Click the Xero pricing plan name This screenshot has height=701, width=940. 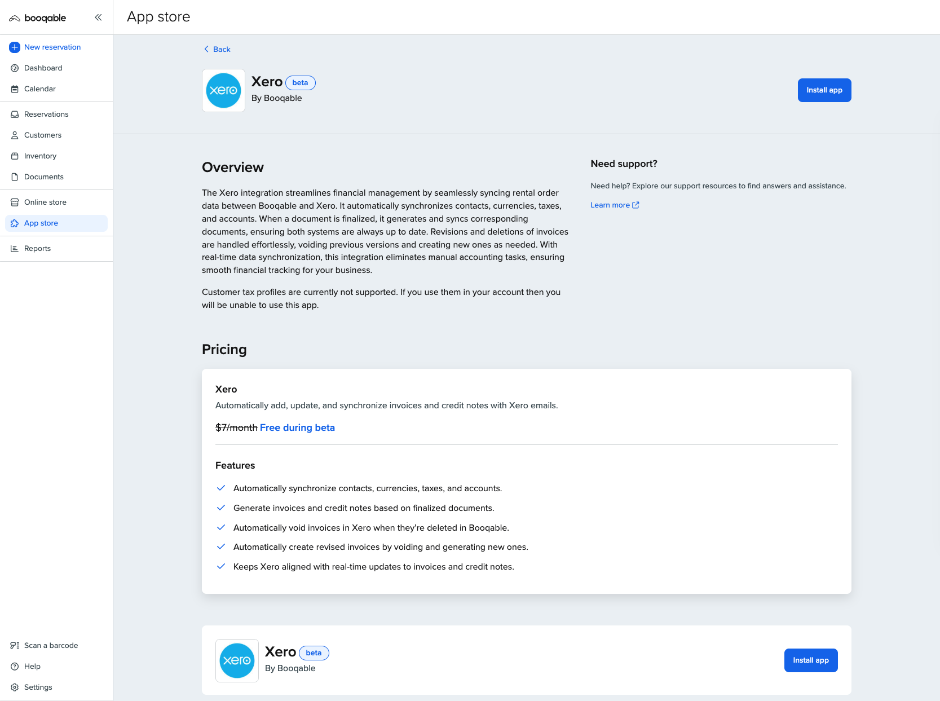pos(226,390)
